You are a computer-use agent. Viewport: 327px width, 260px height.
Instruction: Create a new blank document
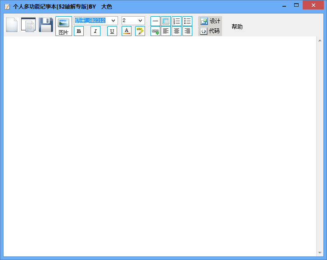point(12,25)
